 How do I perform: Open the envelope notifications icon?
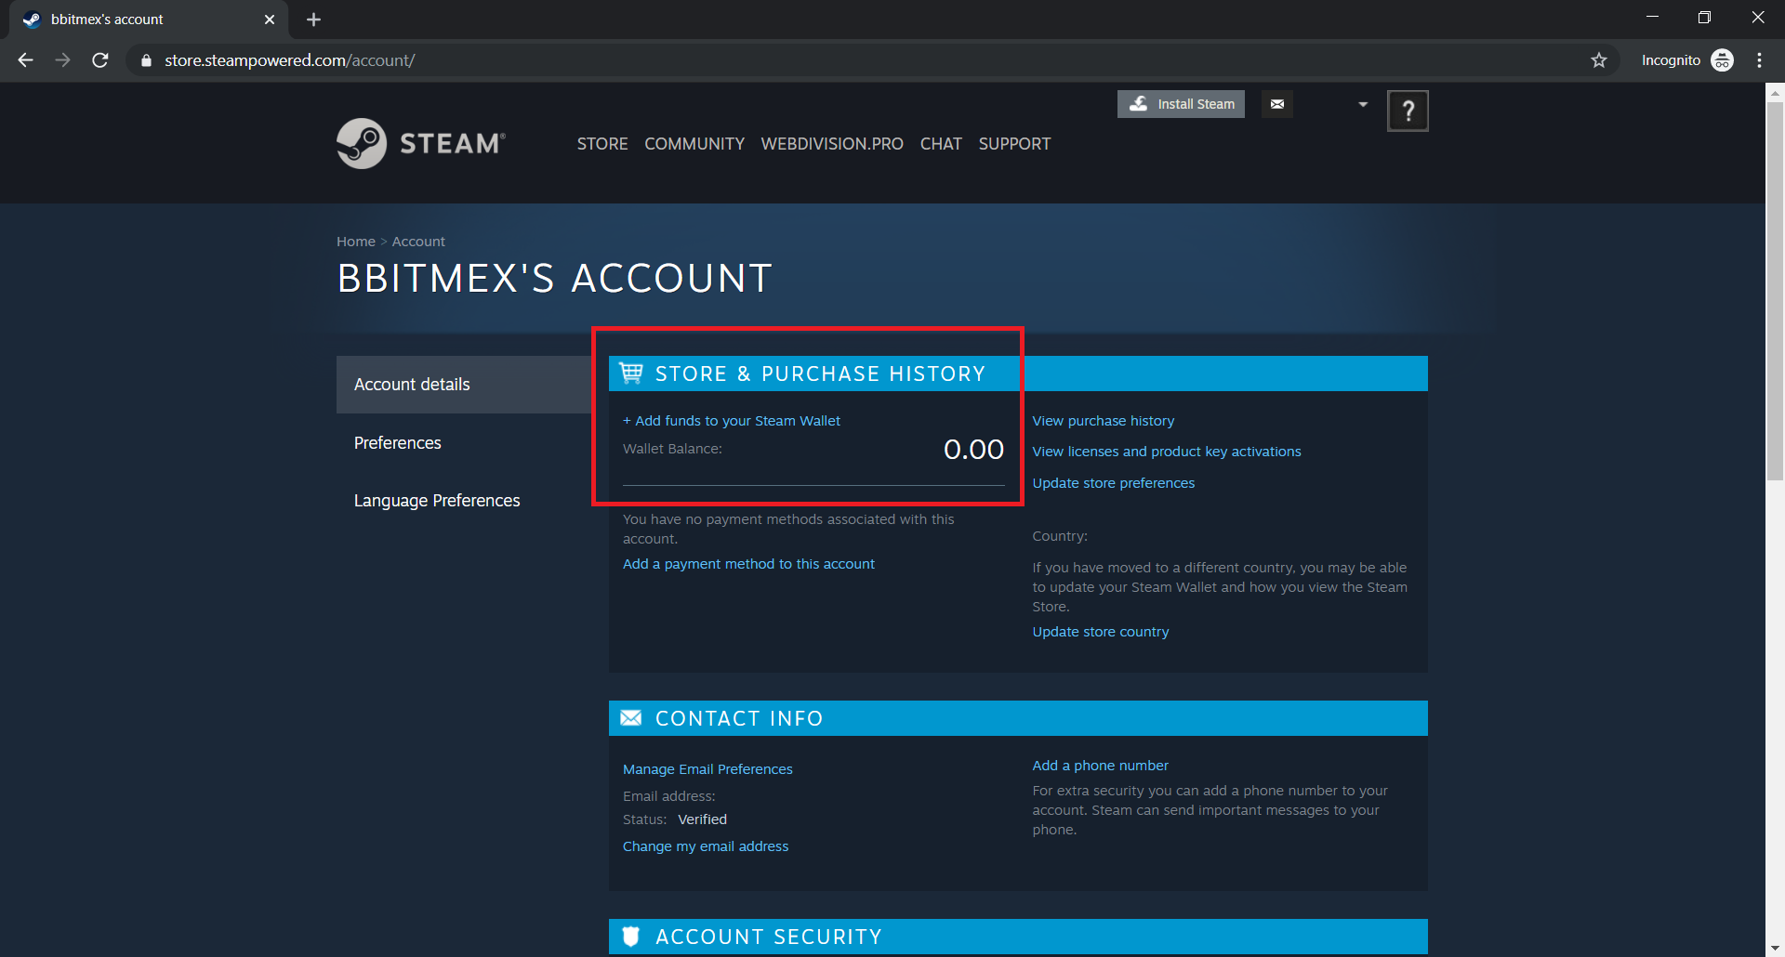click(x=1276, y=104)
